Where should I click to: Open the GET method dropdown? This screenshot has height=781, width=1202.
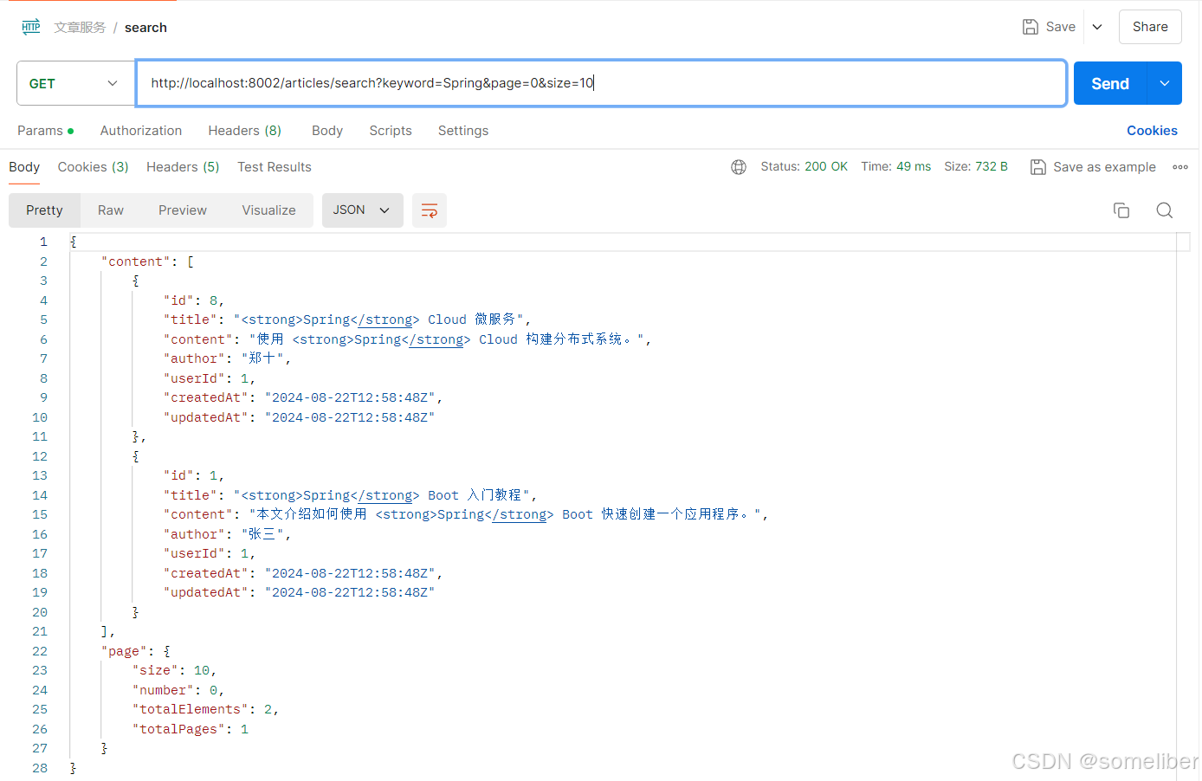pos(75,83)
